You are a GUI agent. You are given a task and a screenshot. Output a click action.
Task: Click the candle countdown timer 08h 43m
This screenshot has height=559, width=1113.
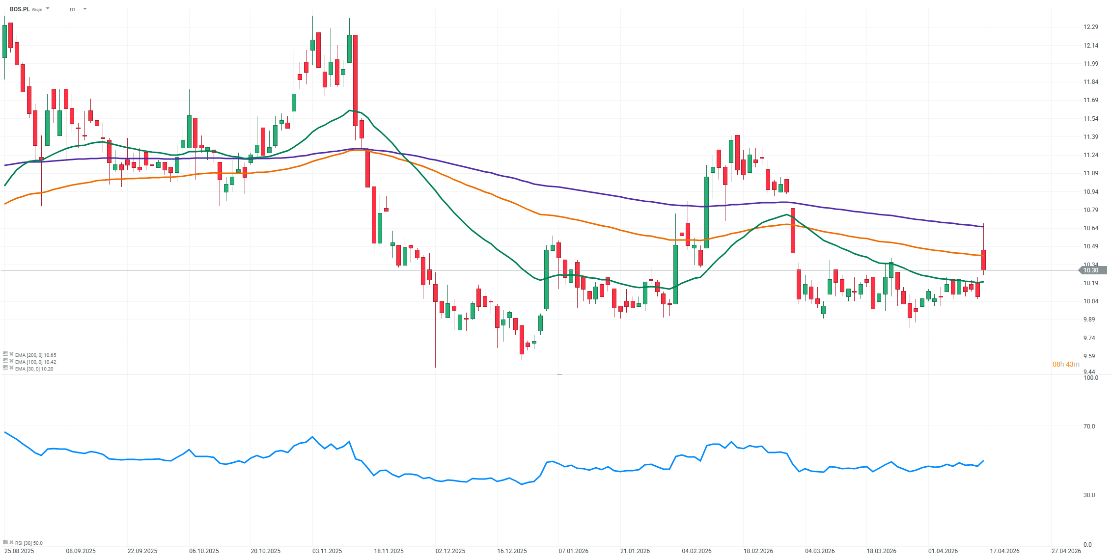(1065, 364)
